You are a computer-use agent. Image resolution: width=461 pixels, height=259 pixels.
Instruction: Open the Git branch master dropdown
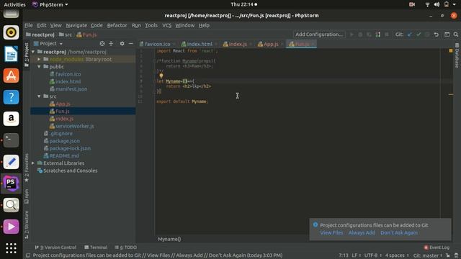(x=428, y=255)
